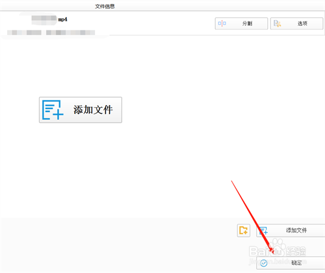The width and height of the screenshot is (325, 273).
Task: Click the add folder icon
Action: click(x=244, y=230)
